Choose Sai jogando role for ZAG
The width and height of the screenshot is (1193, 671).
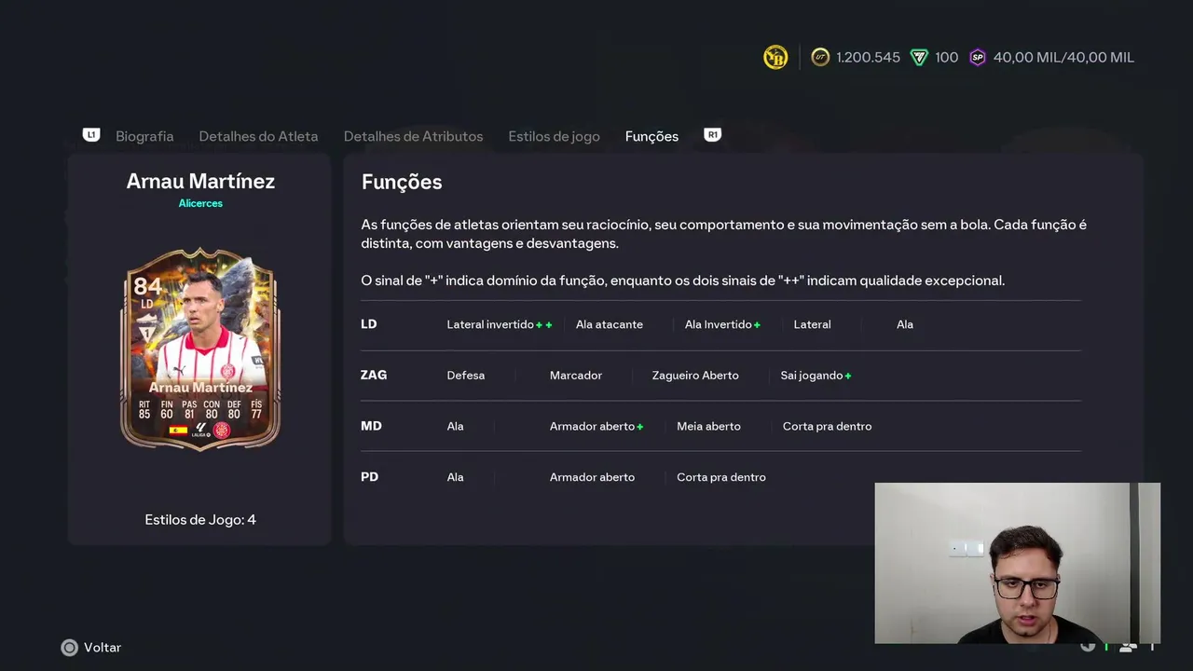pyautogui.click(x=811, y=376)
